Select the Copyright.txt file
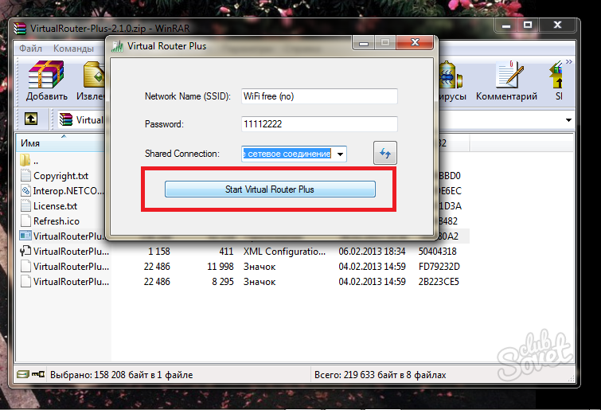Screen dimensions: 601x410 click(60, 176)
